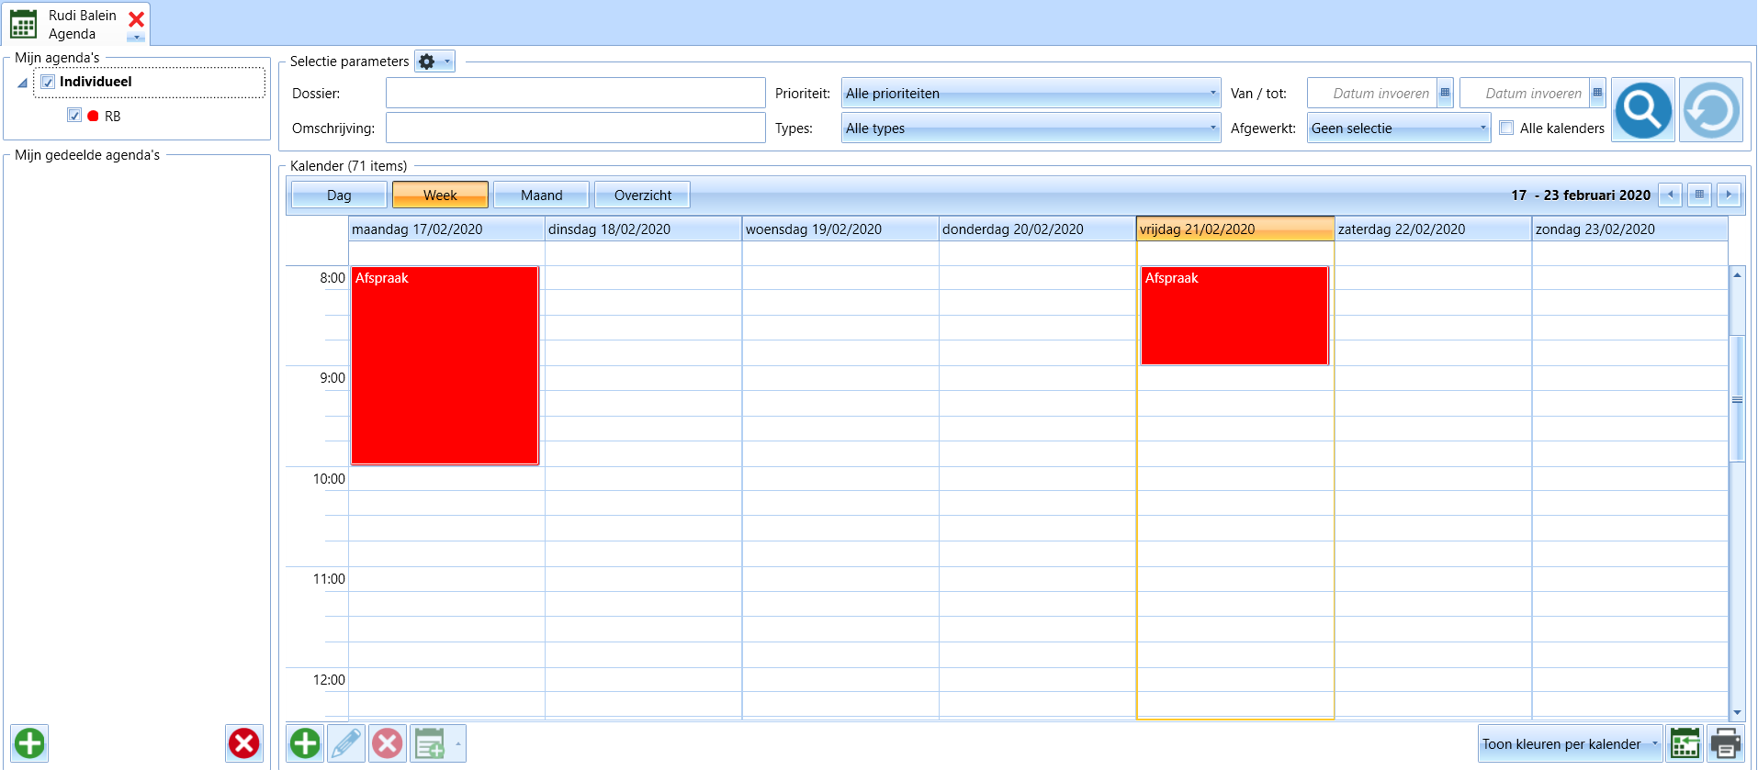The height and width of the screenshot is (770, 1758).
Task: Click the zondag 23/02/2020 column header
Action: tap(1630, 229)
